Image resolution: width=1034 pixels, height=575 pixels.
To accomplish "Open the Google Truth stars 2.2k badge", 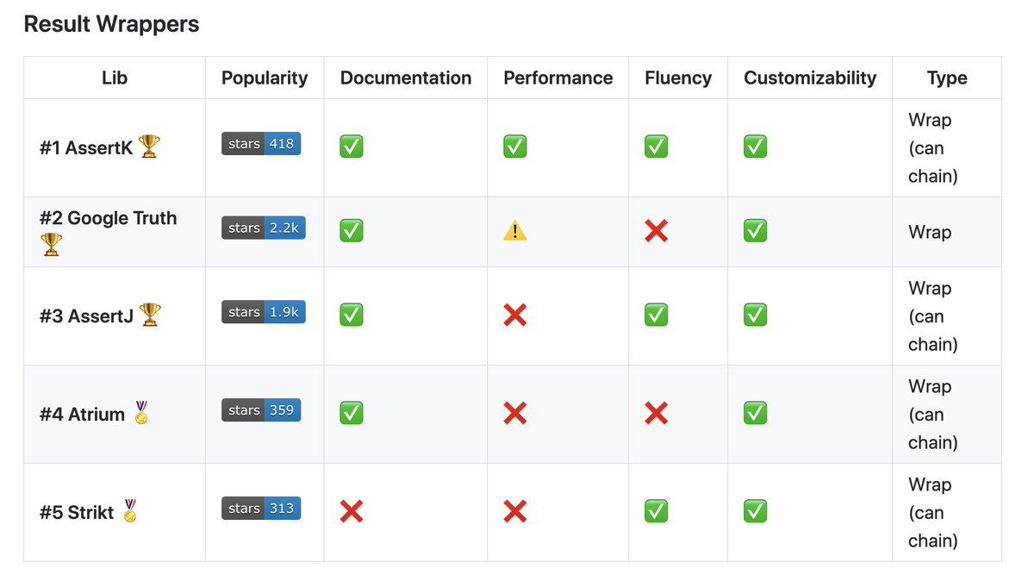I will pos(264,228).
